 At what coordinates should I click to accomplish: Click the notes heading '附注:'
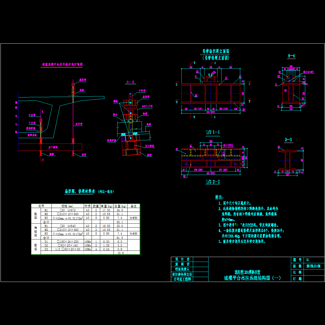click(219, 198)
